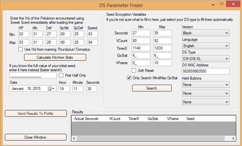Click the initial seed input field
The height and width of the screenshot is (146, 242).
point(33,75)
